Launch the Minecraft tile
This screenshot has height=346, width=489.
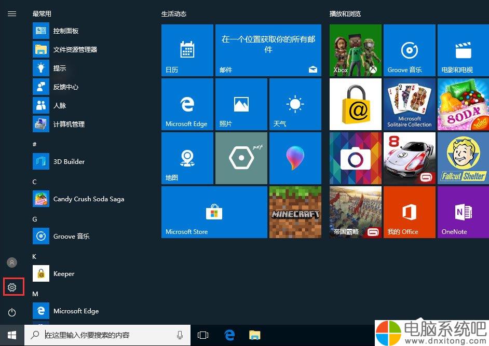pyautogui.click(x=295, y=212)
